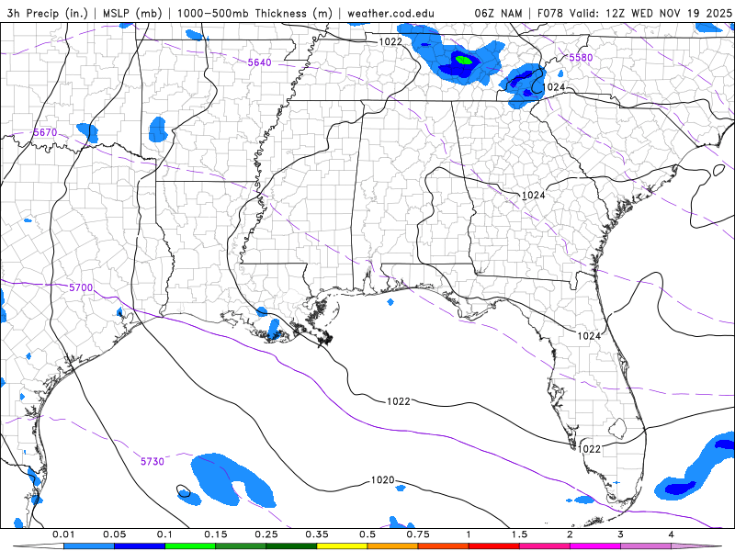Select the 0.15 colorbar tick label

tap(216, 534)
